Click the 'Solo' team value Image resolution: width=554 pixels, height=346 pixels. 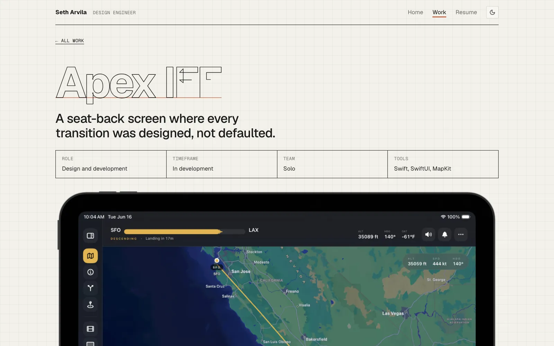[289, 169]
